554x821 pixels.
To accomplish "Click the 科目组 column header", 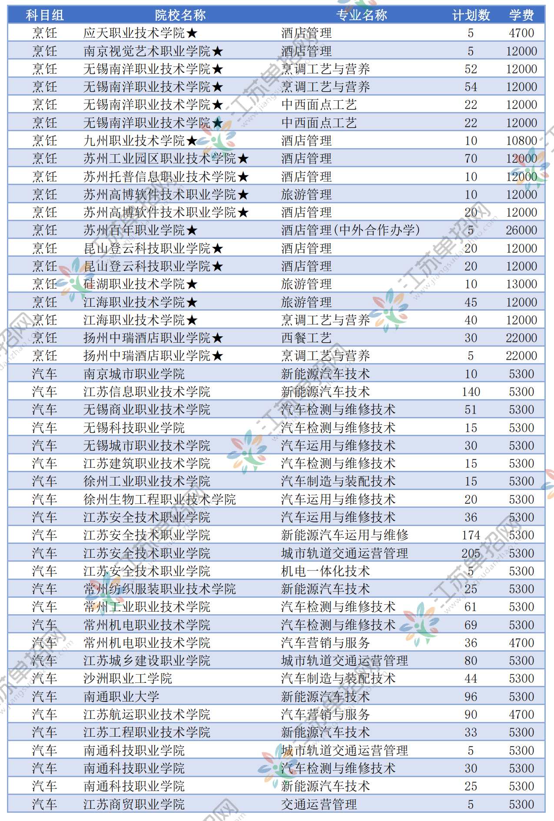I will click(45, 15).
